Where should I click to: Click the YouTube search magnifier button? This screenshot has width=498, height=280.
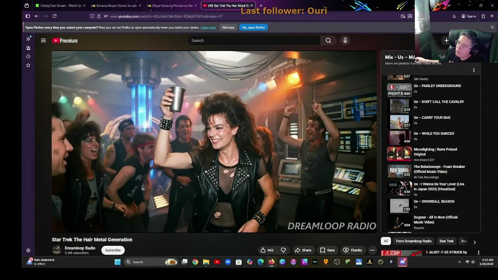click(x=328, y=40)
